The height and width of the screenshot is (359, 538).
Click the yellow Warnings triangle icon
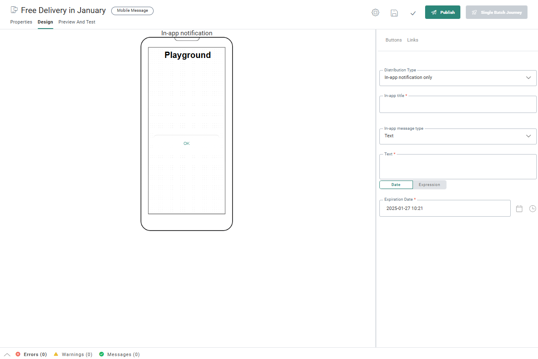pos(56,354)
